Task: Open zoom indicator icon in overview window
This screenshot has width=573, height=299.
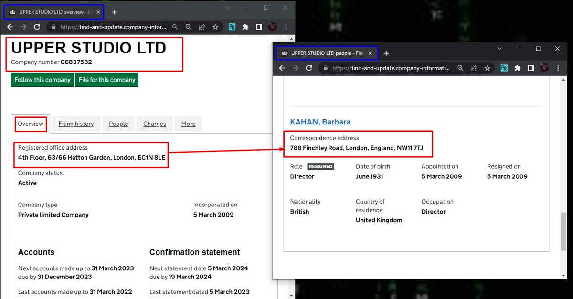Action: point(189,27)
